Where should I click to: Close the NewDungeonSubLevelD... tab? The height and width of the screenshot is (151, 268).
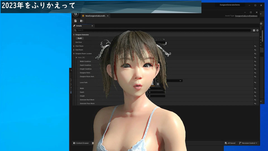click(x=108, y=16)
